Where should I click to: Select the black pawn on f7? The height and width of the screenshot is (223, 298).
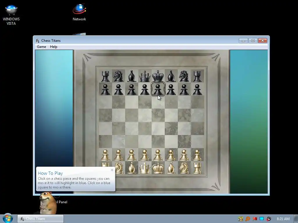(x=171, y=89)
